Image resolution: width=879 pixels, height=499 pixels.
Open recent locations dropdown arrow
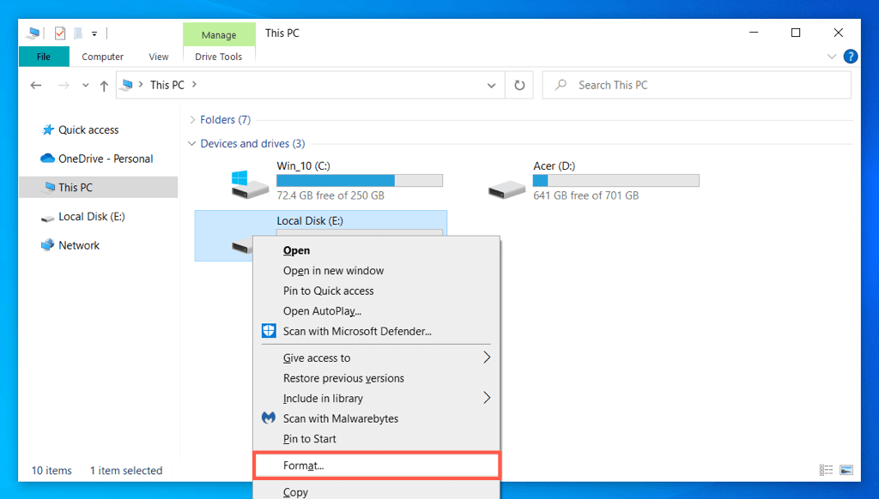pyautogui.click(x=85, y=85)
